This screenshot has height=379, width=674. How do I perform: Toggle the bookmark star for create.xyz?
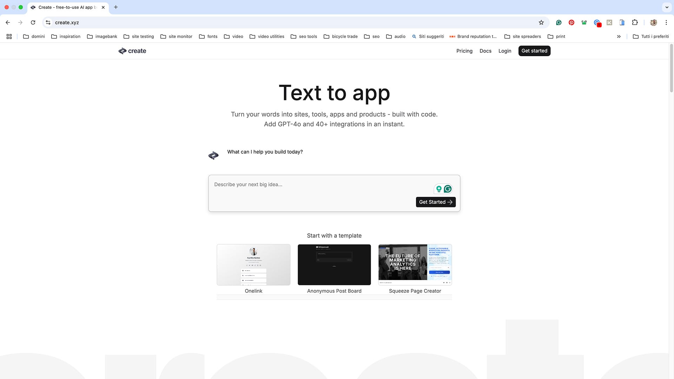pyautogui.click(x=541, y=22)
